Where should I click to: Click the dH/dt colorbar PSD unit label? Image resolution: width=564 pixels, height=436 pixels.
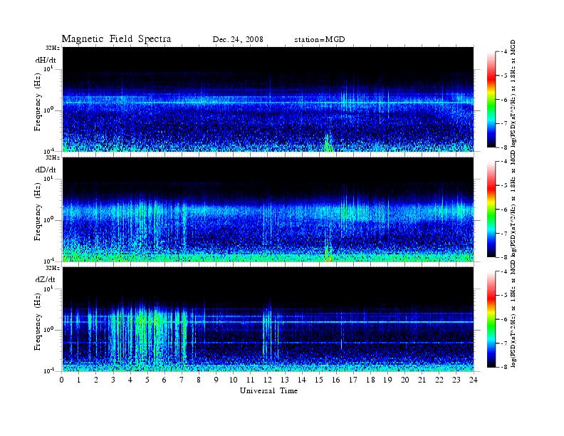513,93
